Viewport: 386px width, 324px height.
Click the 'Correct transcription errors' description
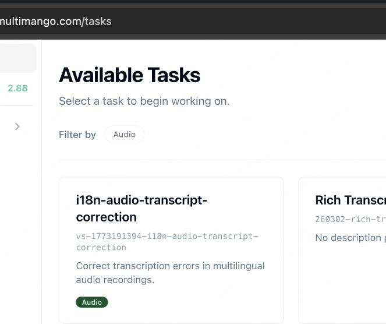pos(171,273)
